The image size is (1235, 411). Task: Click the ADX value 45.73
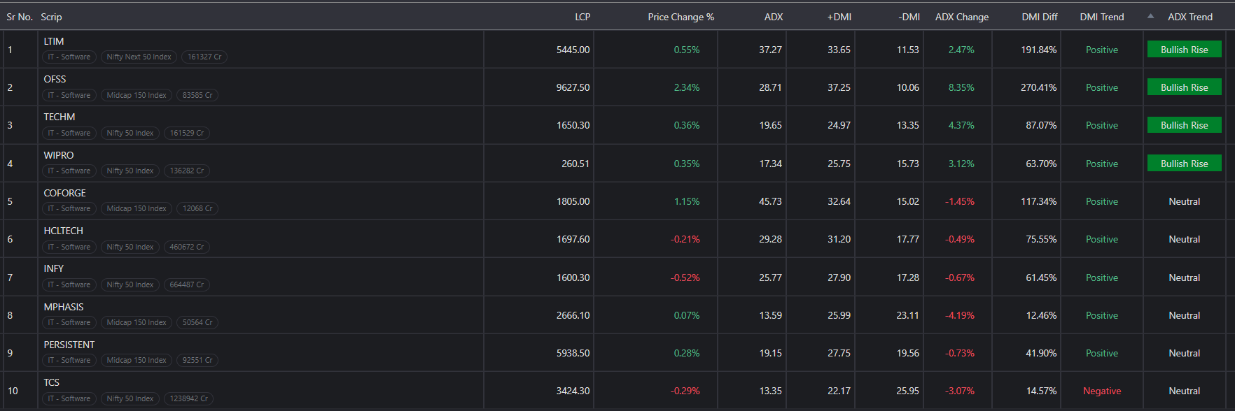coord(771,201)
